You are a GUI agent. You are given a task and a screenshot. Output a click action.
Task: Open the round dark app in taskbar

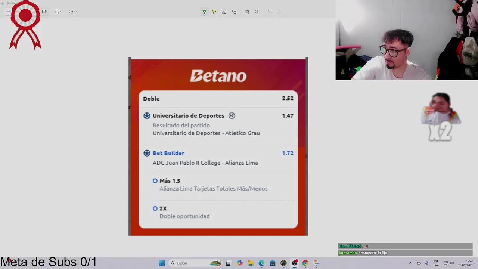point(283,263)
